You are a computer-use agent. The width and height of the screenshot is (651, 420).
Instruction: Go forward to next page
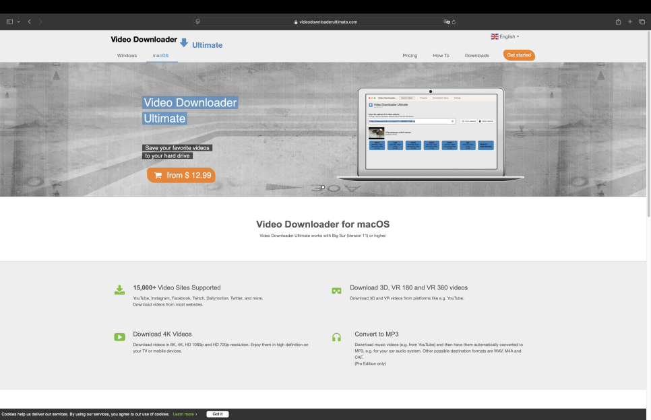[40, 22]
